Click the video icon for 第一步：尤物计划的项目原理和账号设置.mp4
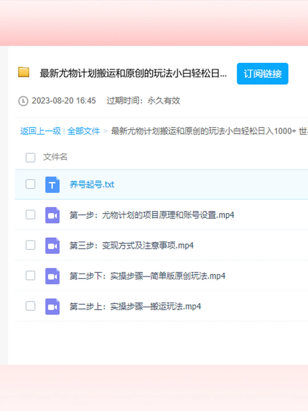 [x=52, y=215]
